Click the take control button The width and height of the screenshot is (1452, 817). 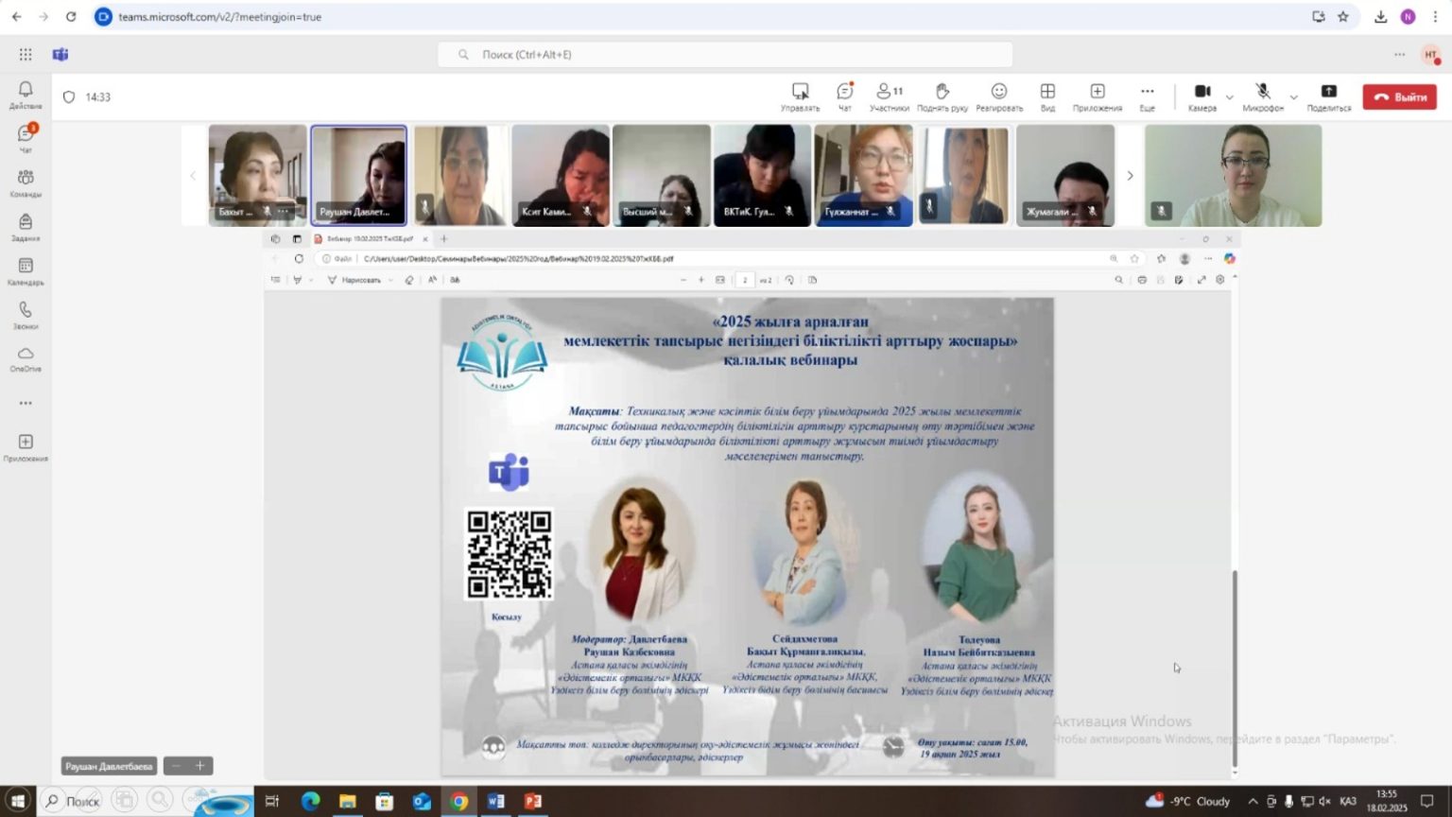click(x=800, y=96)
